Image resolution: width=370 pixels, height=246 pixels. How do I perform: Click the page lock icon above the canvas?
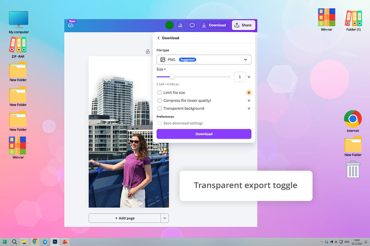click(148, 52)
